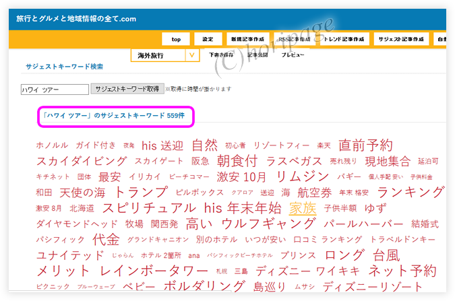This screenshot has height=301, width=455.
Task: Select the keyword 子供半額
Action: click(x=340, y=208)
